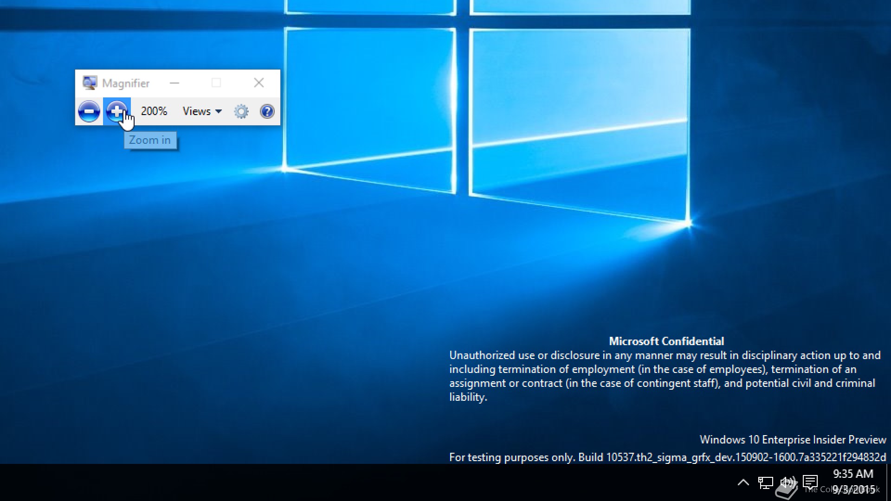Screen dimensions: 891x501
Task: Open the Action Center notification icon
Action: point(810,482)
